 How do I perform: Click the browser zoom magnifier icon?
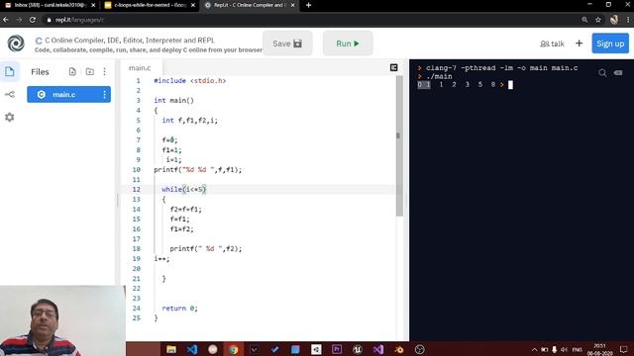click(x=584, y=20)
